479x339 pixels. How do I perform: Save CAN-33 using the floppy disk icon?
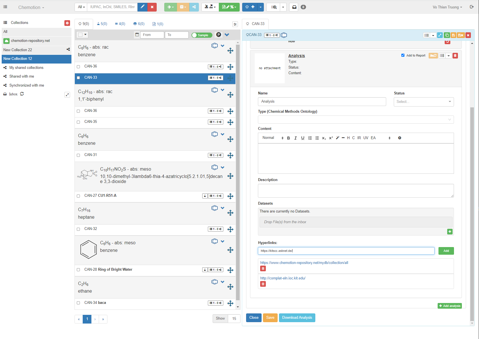[454, 35]
